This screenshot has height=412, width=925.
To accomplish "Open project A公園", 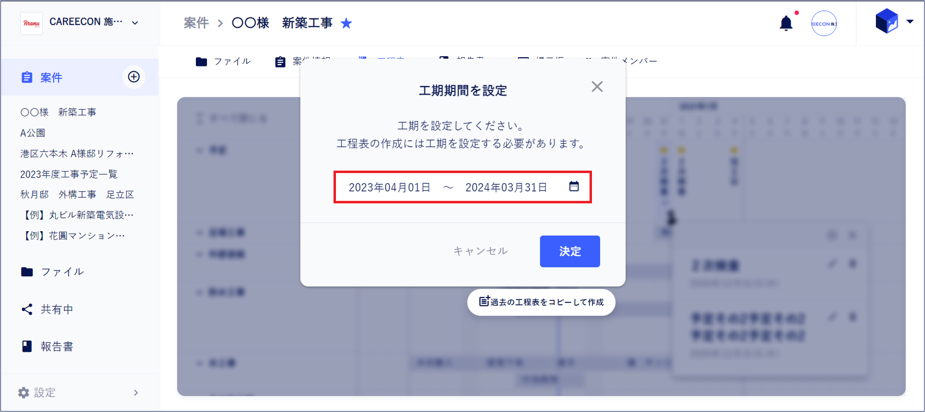I will [32, 133].
